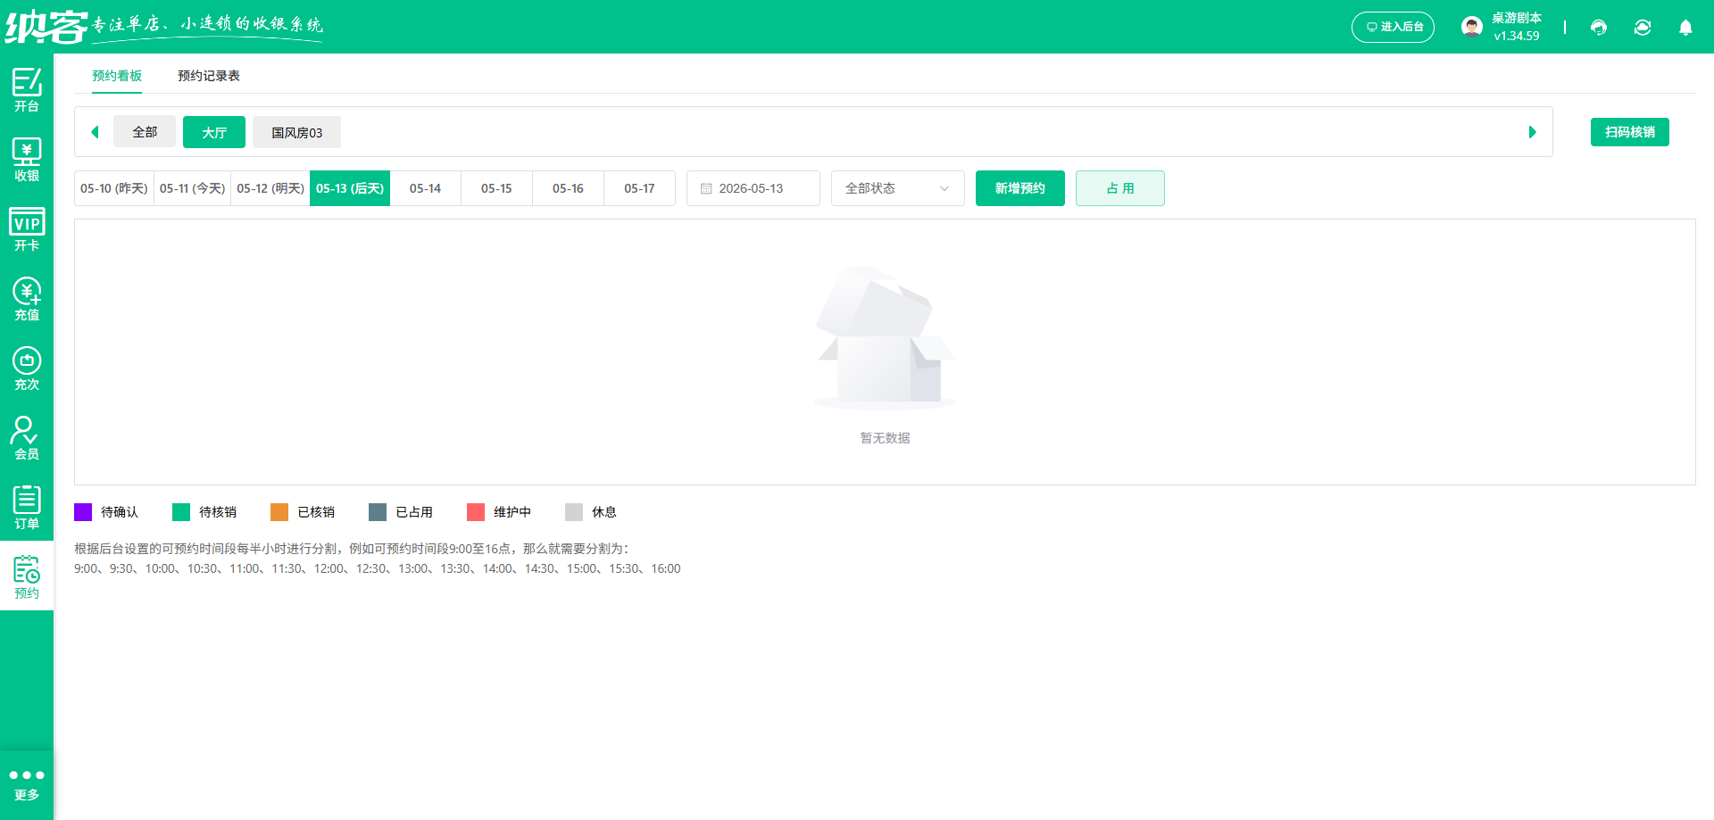This screenshot has height=820, width=1714.
Task: Click the purple 待确认 swatch
Action: 83,512
